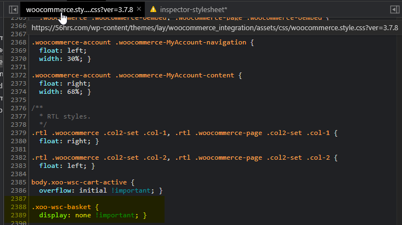Click the show navigator panel icon
Screen dimensions: 402x225
13,9
